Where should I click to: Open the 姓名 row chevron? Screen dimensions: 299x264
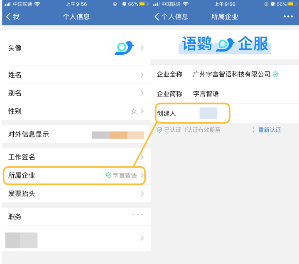point(142,75)
